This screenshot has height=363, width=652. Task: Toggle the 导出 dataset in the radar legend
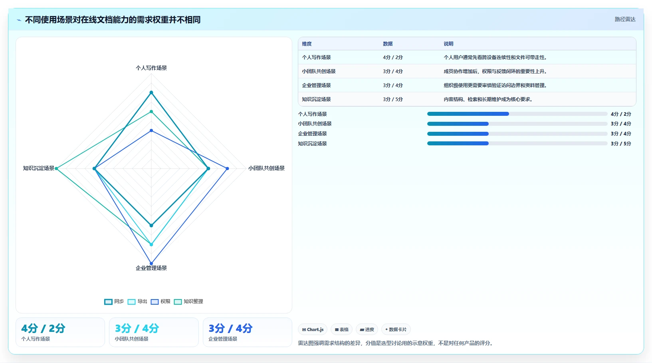[137, 302]
